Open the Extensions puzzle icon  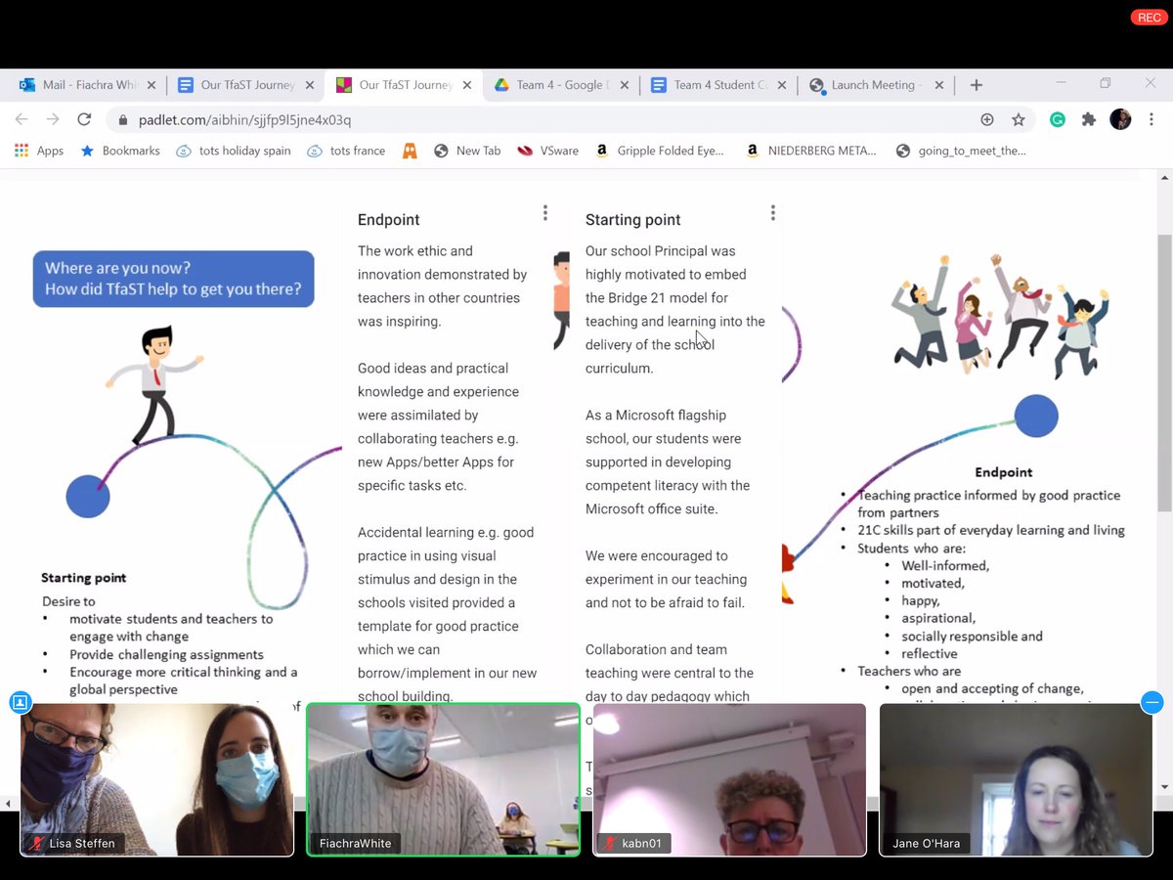tap(1089, 119)
